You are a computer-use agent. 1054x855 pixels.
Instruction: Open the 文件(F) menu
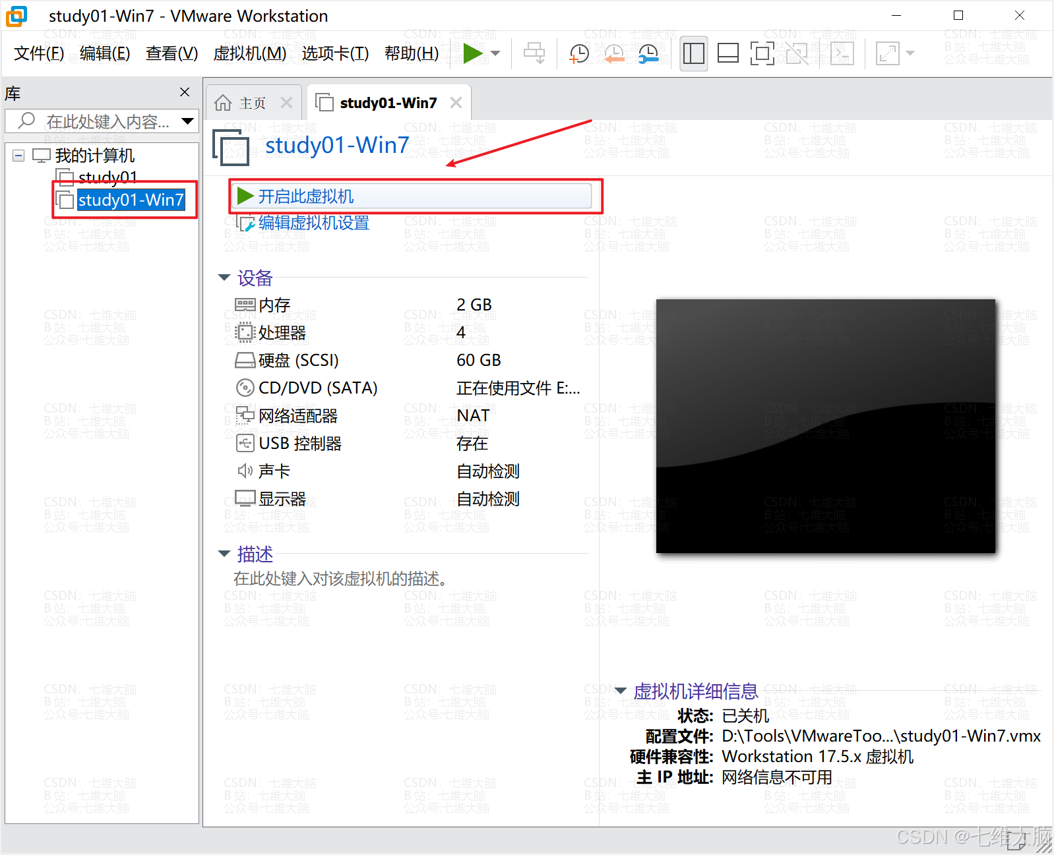coord(39,53)
